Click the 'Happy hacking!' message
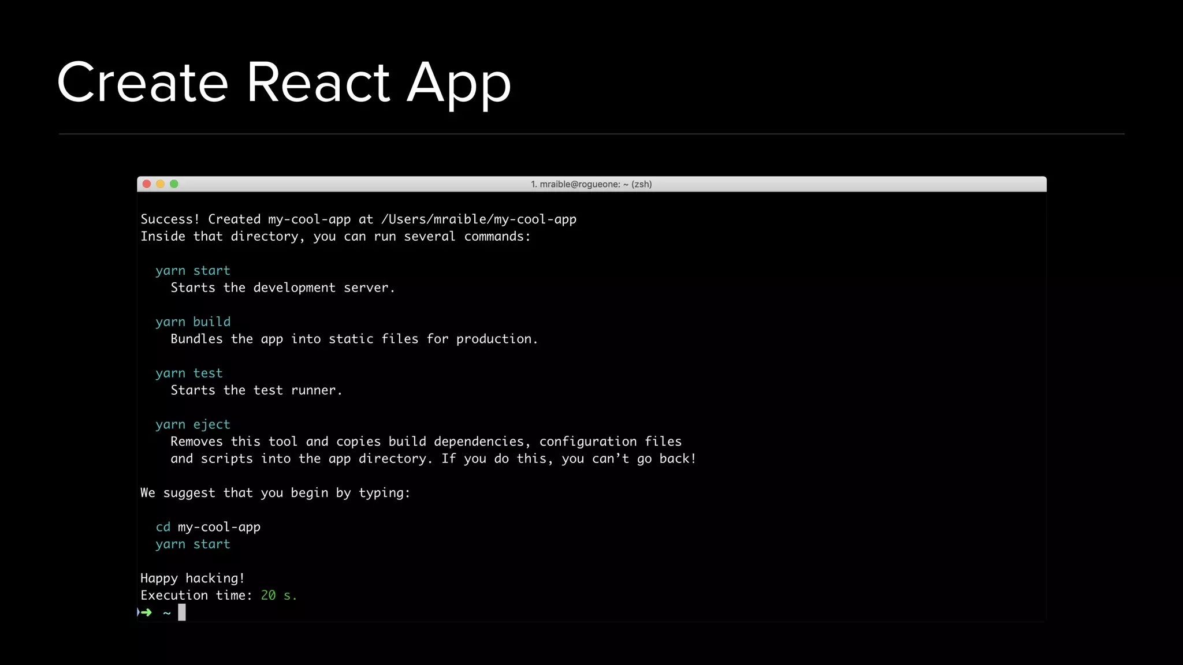This screenshot has height=665, width=1183. (x=192, y=578)
